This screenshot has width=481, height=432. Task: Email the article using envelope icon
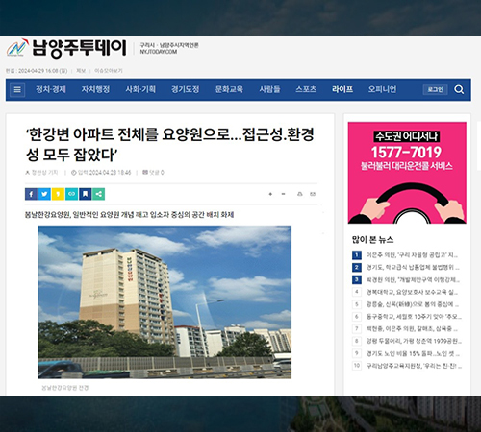[313, 194]
